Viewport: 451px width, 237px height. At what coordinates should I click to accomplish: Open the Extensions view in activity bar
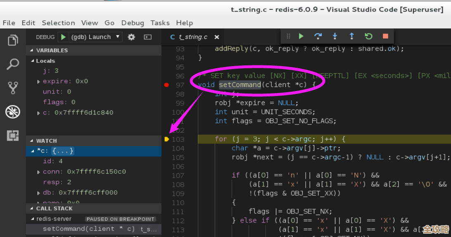coord(13,135)
